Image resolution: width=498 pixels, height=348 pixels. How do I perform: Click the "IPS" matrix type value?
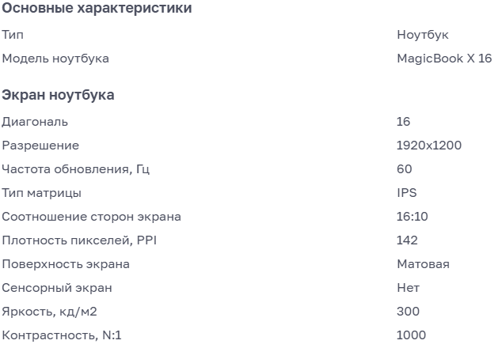pyautogui.click(x=406, y=193)
